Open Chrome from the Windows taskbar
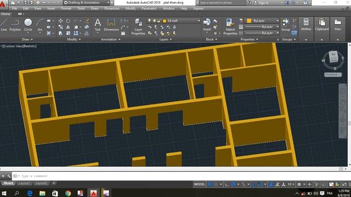Screen dimensions: 351x197 (x=68, y=193)
